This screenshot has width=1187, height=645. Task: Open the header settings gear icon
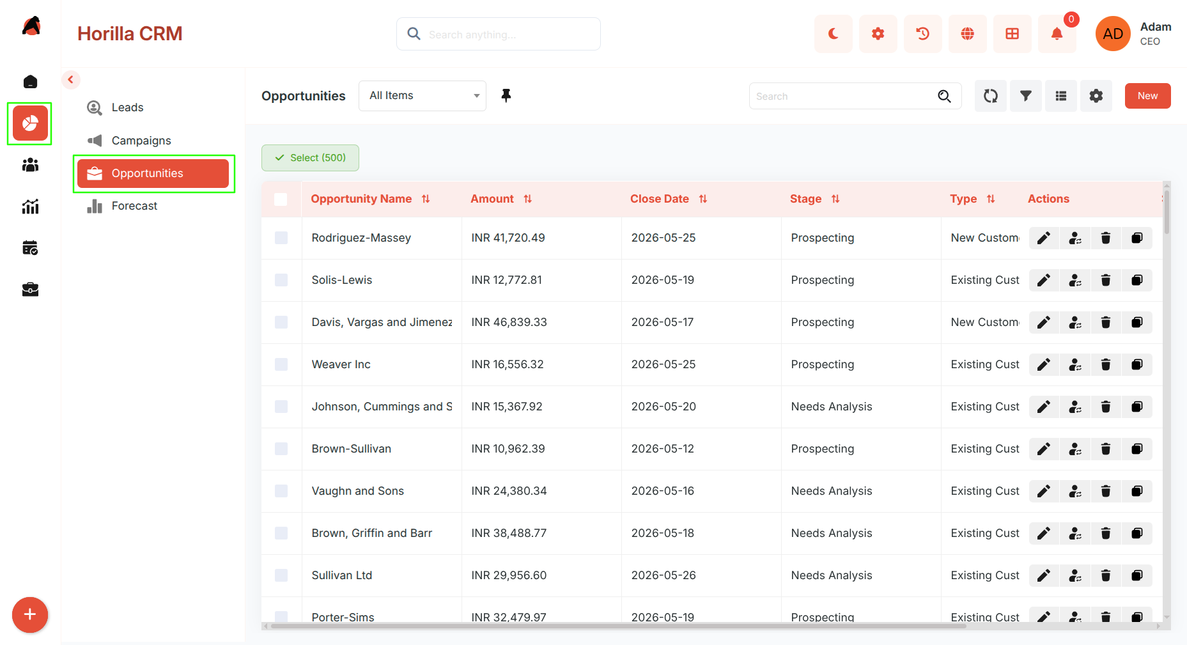[x=878, y=34]
